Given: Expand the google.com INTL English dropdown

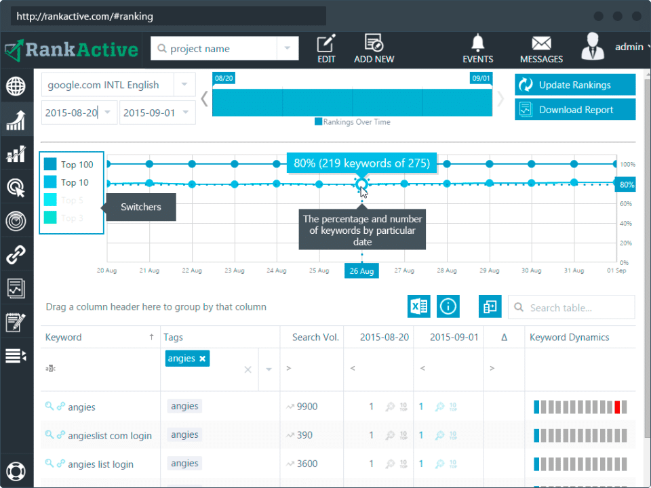Looking at the screenshot, I should (184, 85).
